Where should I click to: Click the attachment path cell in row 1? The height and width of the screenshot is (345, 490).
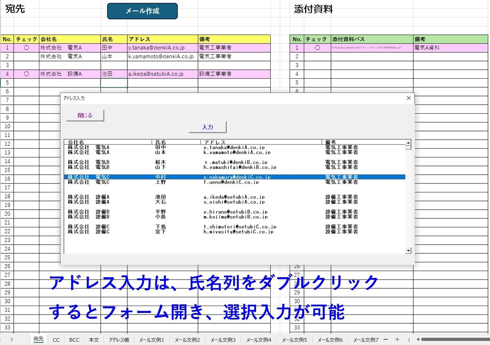tap(372, 48)
